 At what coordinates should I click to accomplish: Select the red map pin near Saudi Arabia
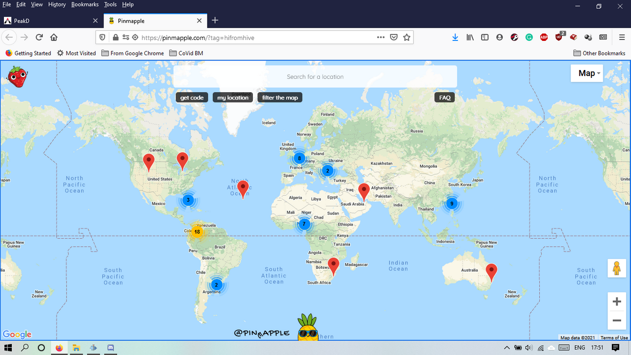pyautogui.click(x=364, y=192)
